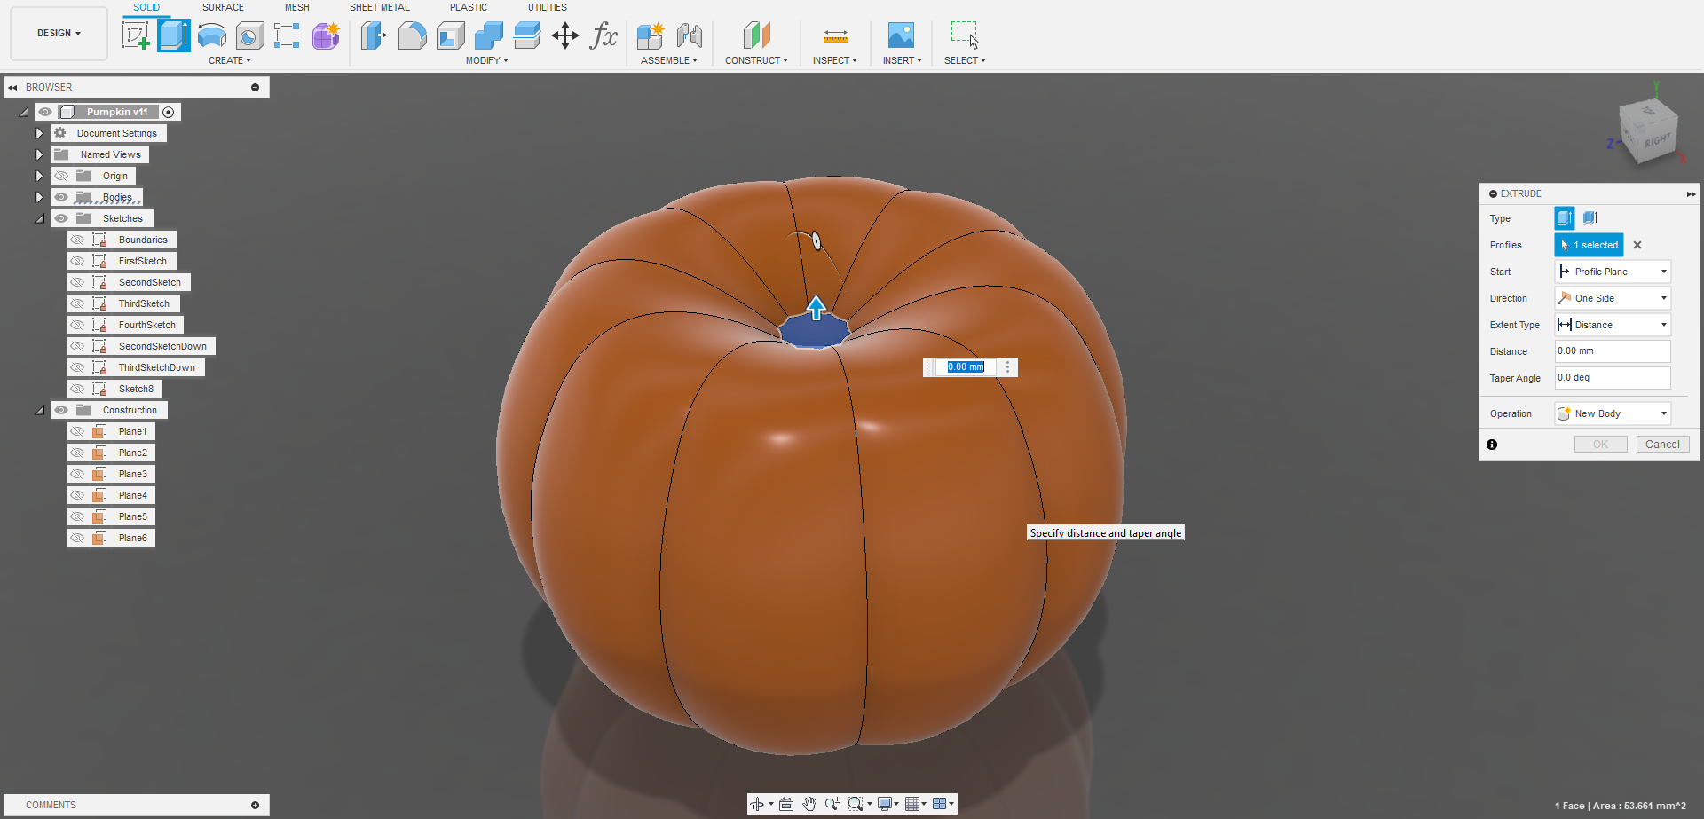Screen dimensions: 1704x819
Task: Show the ThirdSketch sketch
Action: [x=77, y=303]
